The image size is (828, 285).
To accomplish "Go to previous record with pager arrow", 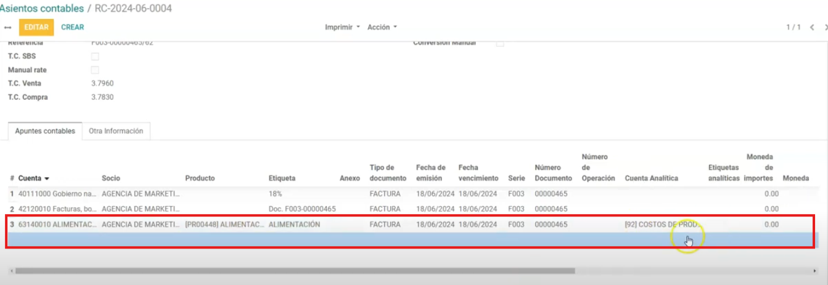I will click(x=812, y=28).
